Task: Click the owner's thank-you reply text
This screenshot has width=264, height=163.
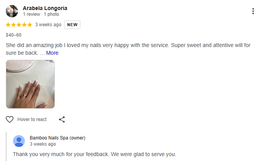Action: point(94,155)
